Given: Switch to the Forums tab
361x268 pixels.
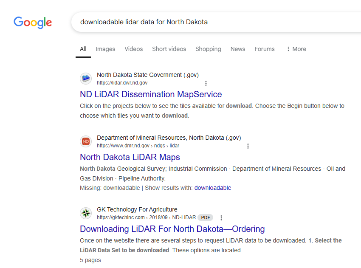Looking at the screenshot, I should pyautogui.click(x=264, y=49).
